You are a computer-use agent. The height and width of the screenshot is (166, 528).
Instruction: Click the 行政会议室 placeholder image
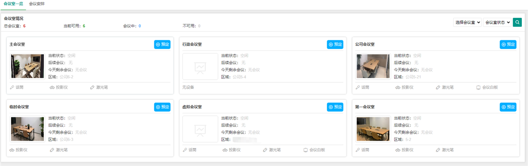coord(200,67)
